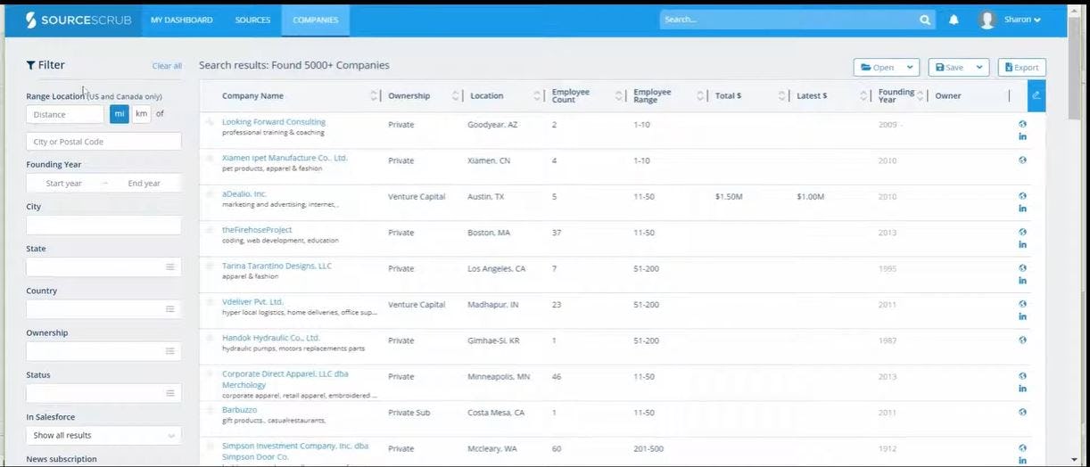Open LinkedIn icon for Looking Forward Consulting
The image size is (1090, 467).
[1022, 136]
